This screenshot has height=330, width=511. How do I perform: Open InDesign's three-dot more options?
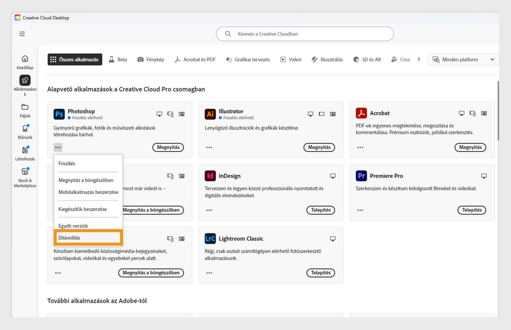click(209, 210)
